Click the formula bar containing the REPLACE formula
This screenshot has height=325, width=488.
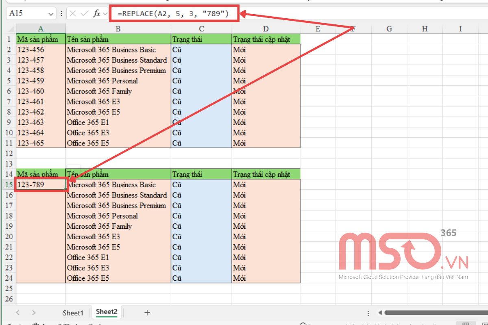tap(174, 14)
